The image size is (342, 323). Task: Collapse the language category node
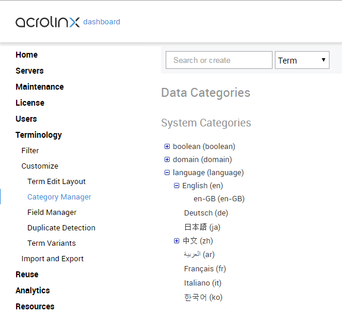pos(167,173)
